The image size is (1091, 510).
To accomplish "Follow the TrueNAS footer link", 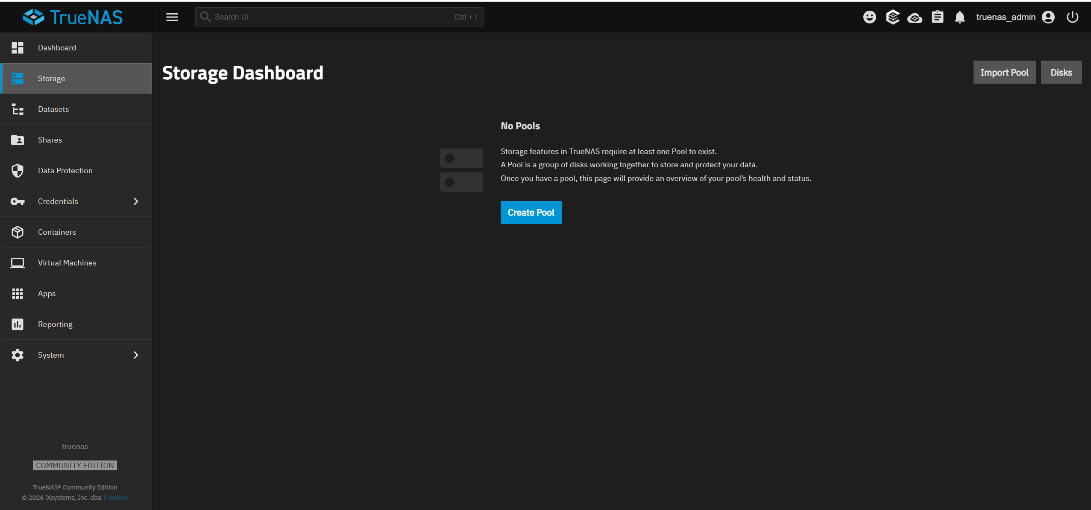I will [x=115, y=498].
